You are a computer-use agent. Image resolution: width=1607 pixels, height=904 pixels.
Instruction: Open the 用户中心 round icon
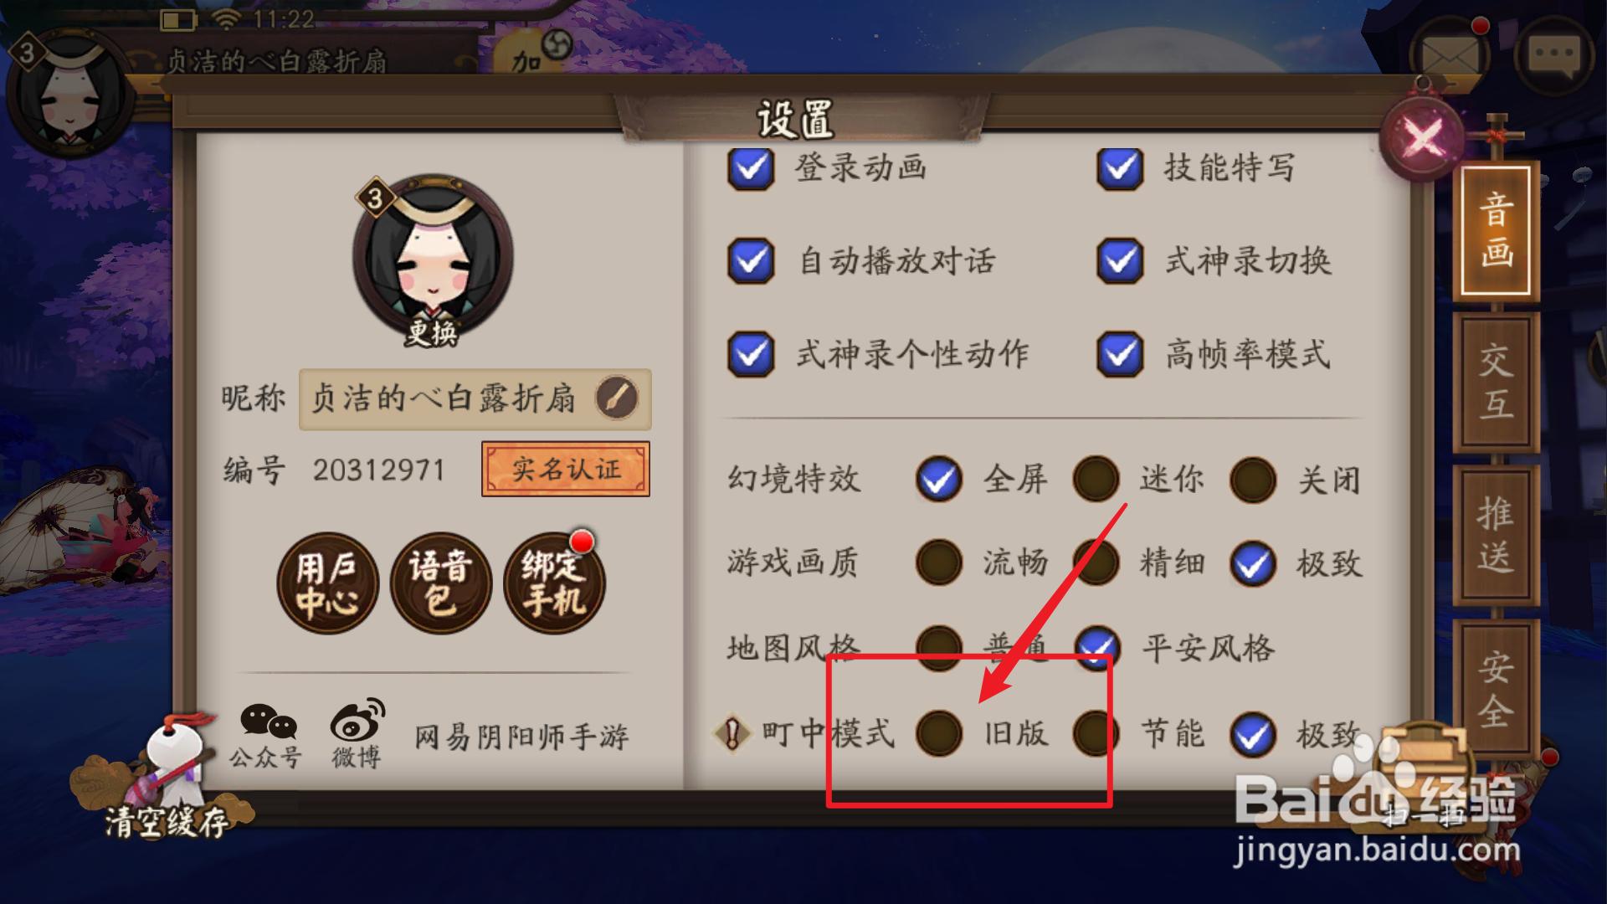pos(327,583)
